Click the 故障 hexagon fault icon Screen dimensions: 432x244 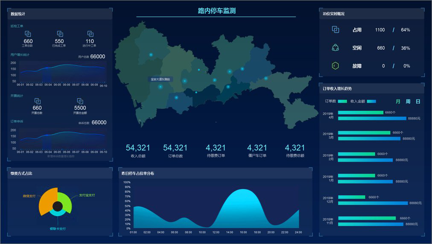(x=336, y=66)
